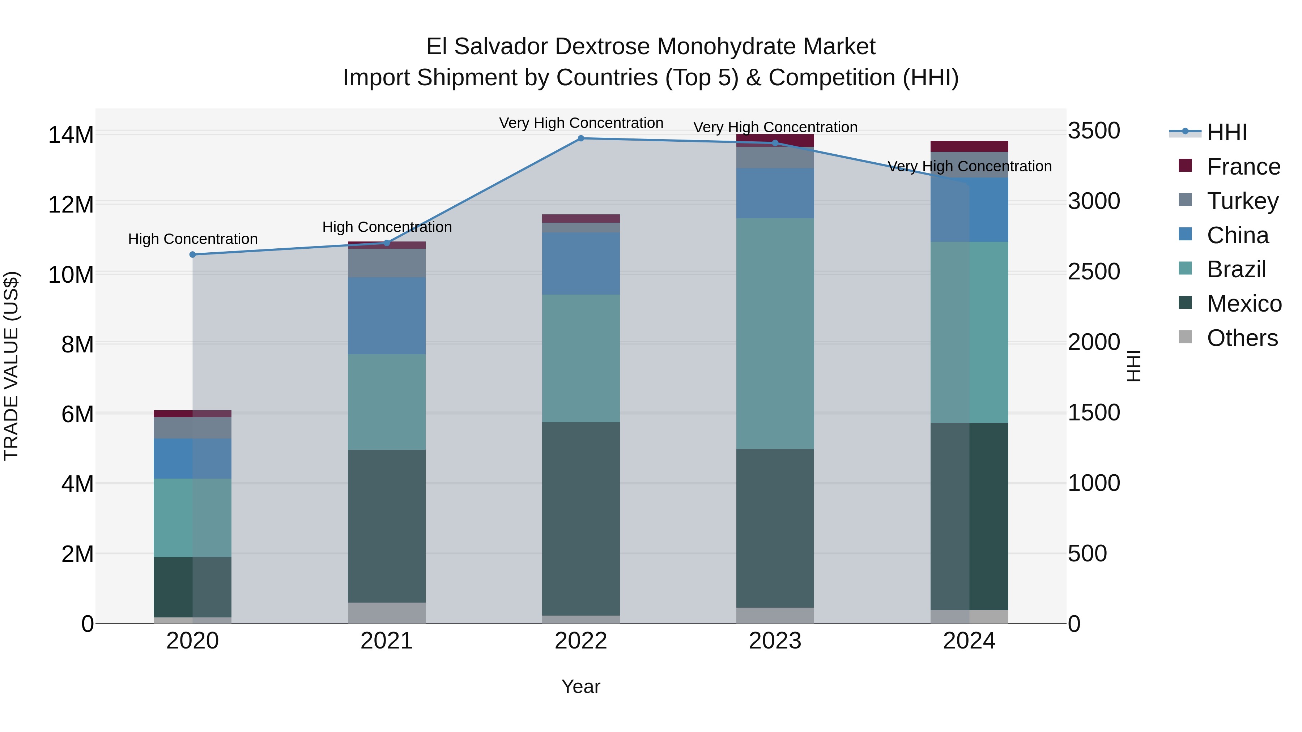1302x732 pixels.
Task: Click the China blue legend swatch
Action: (1185, 234)
